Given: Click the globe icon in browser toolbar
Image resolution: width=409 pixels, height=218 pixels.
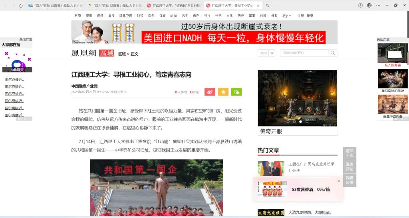Looking at the screenshot, I should click(369, 6).
